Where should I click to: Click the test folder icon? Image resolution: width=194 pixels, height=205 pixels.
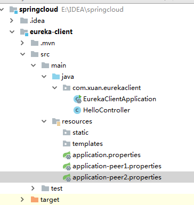coord(45,188)
